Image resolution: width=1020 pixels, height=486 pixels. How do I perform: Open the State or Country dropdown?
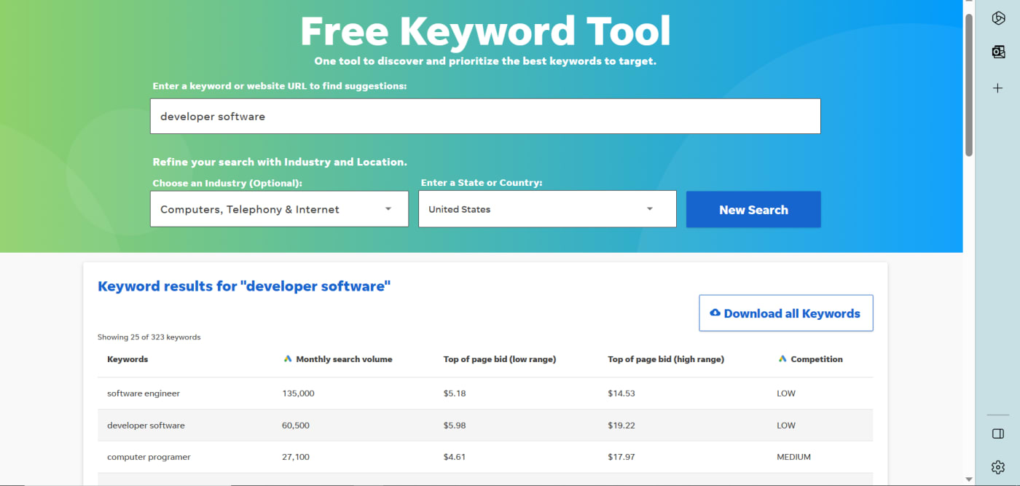point(547,209)
